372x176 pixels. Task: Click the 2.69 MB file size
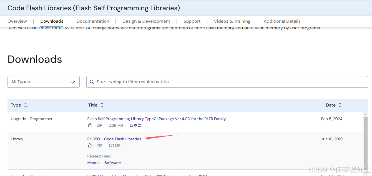[116, 125]
